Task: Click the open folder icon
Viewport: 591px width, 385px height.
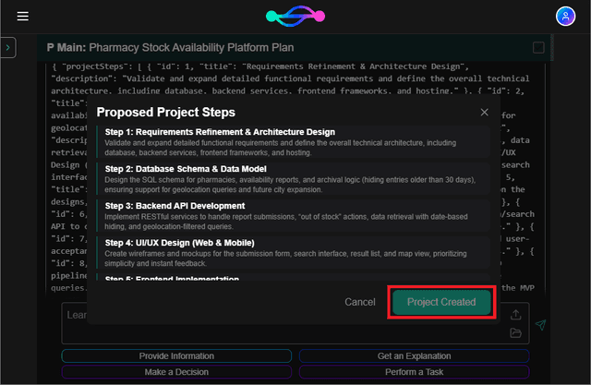Action: (515, 331)
